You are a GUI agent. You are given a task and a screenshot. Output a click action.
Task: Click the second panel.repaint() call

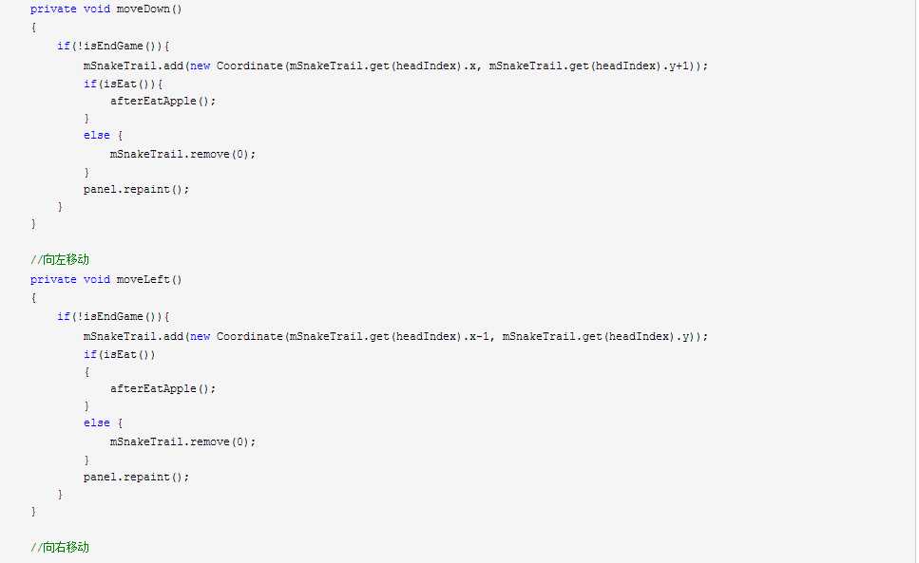[x=137, y=477]
